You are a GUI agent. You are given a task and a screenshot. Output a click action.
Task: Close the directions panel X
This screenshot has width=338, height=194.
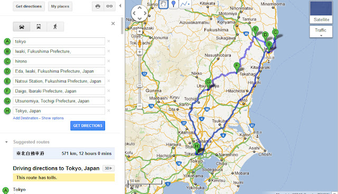(113, 24)
